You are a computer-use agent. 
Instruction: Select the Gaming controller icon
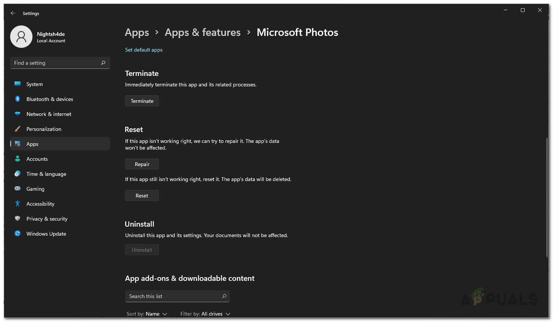coord(18,189)
